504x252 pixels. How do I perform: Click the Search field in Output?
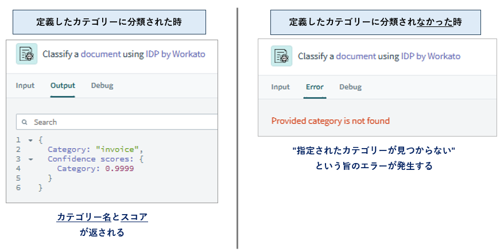[x=117, y=122]
